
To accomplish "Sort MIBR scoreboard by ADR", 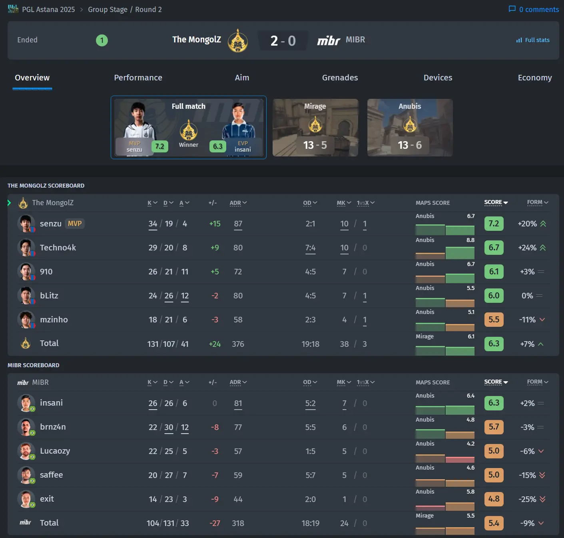I will point(238,382).
